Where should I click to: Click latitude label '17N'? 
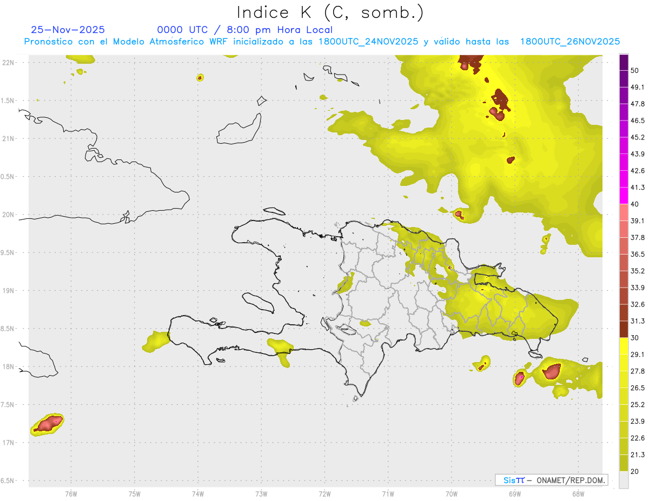click(8, 443)
